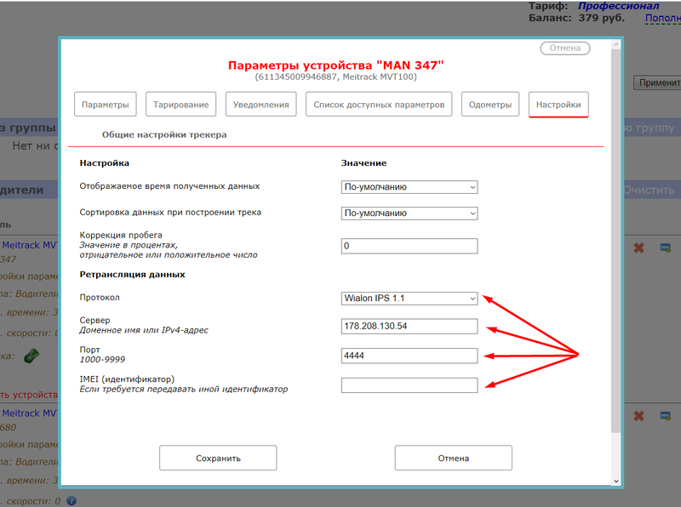This screenshot has height=507, width=681.
Task: Open the Одометры tab
Action: (490, 105)
